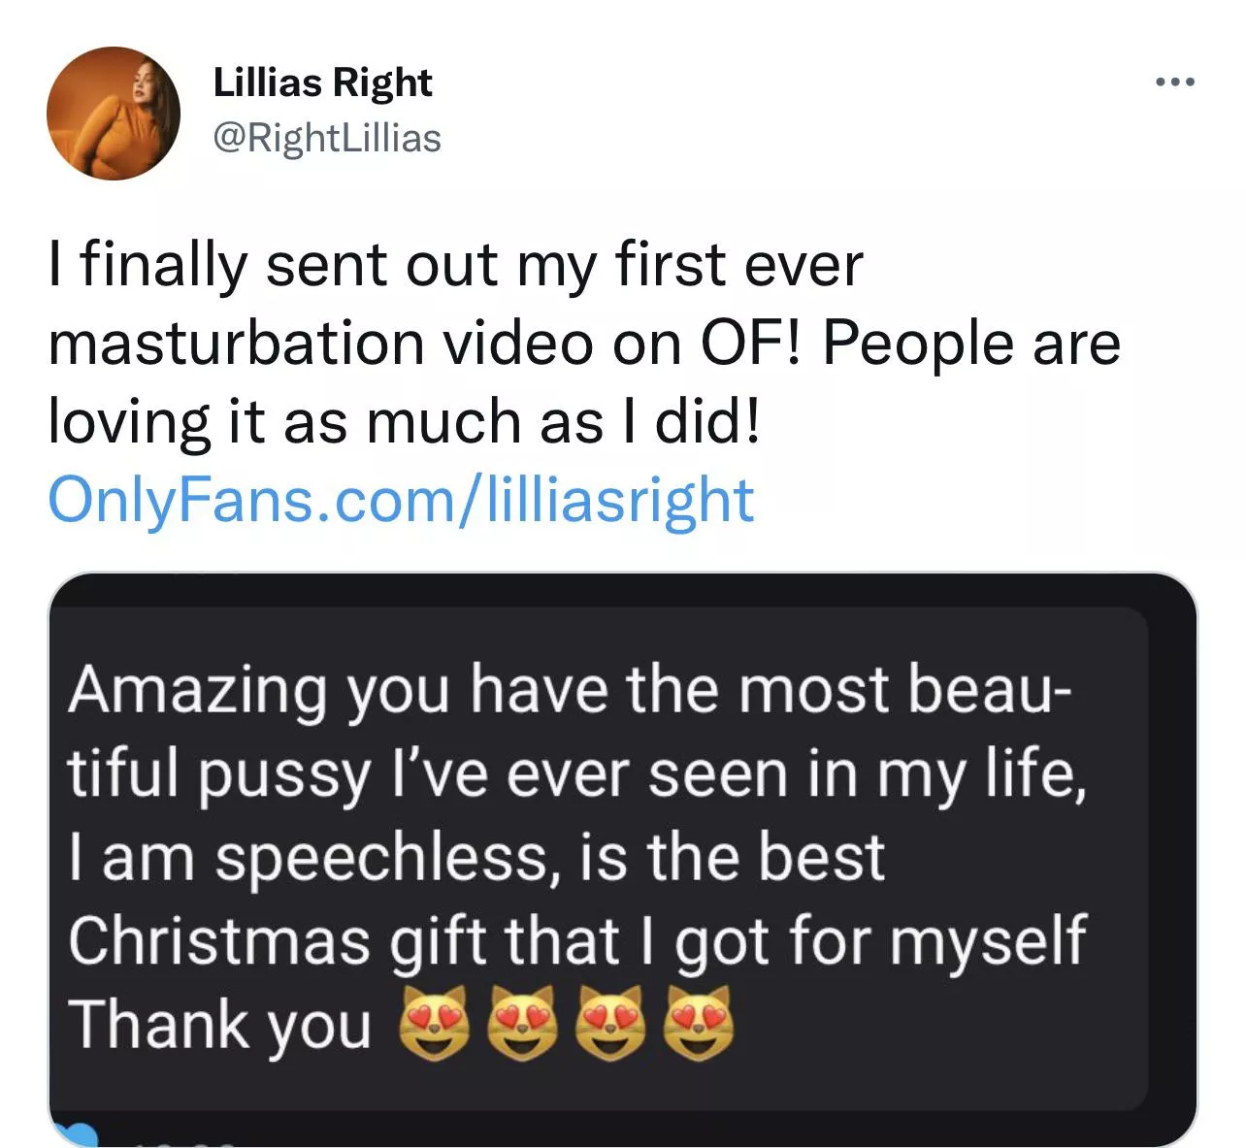Click the "I finally sent out my first ever" line
1246x1148 pixels.
(455, 265)
